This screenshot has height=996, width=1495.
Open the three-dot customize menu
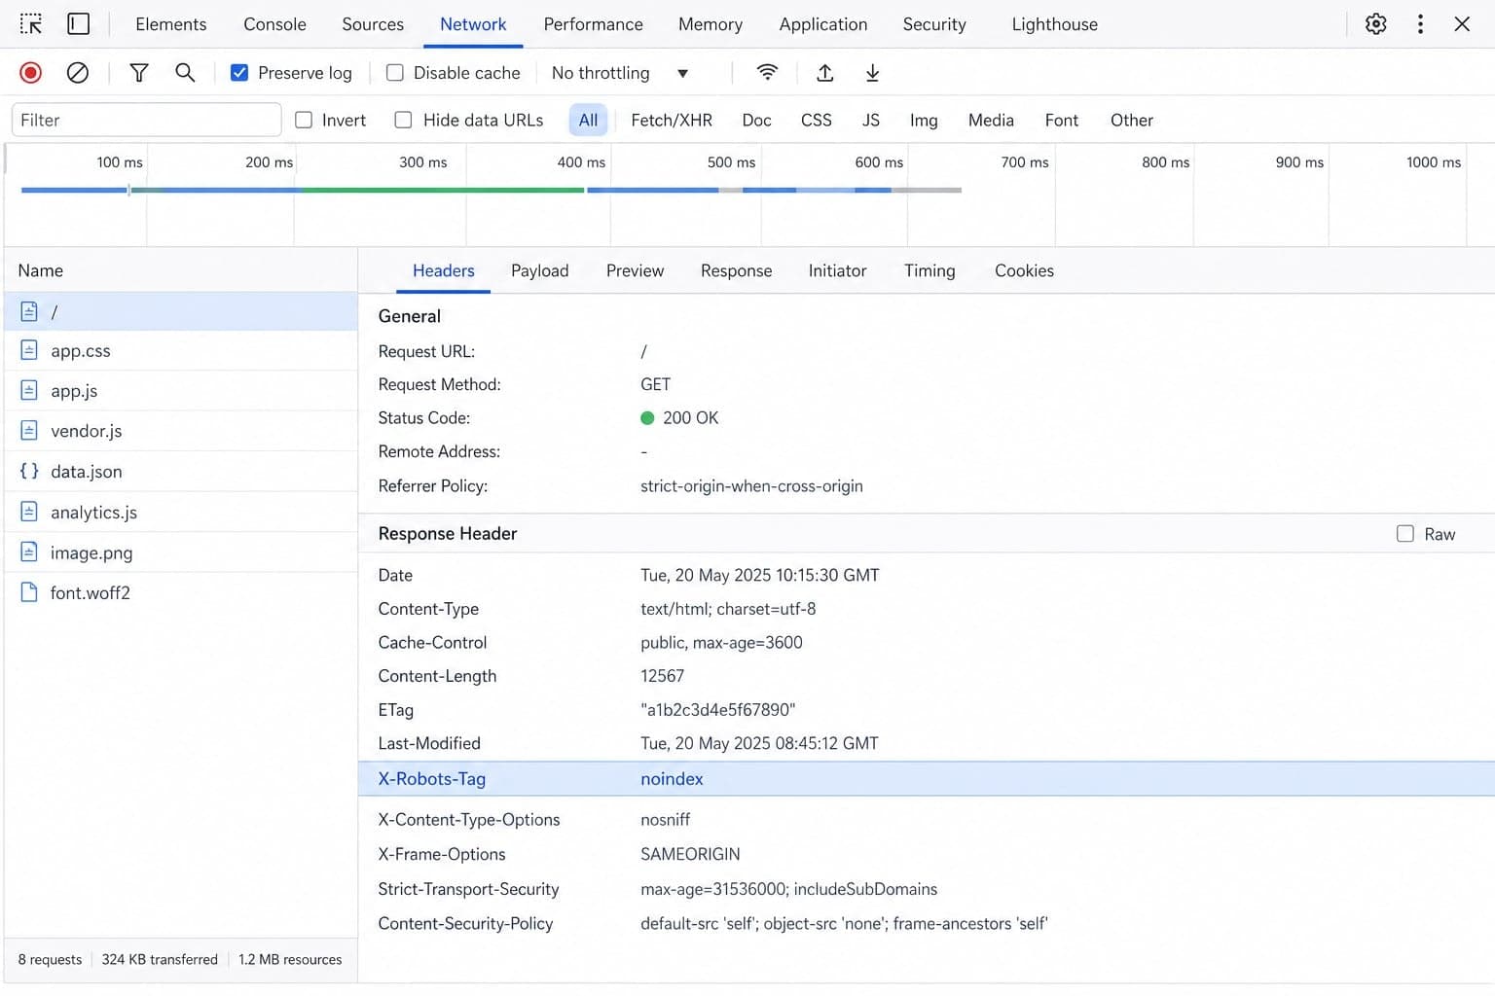(1420, 24)
